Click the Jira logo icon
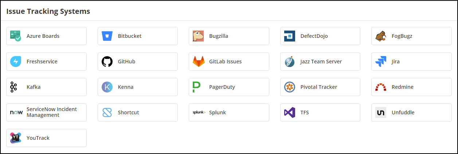 [381, 62]
